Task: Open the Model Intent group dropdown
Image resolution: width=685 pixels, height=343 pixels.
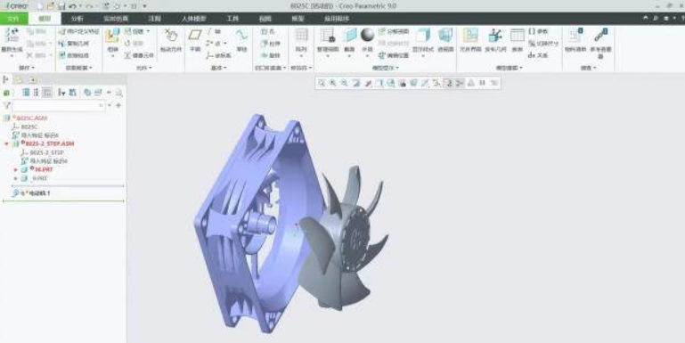Action: pos(509,68)
